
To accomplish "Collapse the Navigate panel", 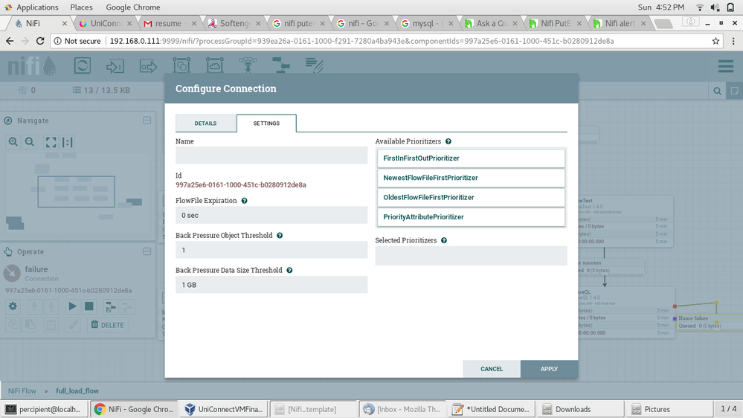I will tap(147, 120).
